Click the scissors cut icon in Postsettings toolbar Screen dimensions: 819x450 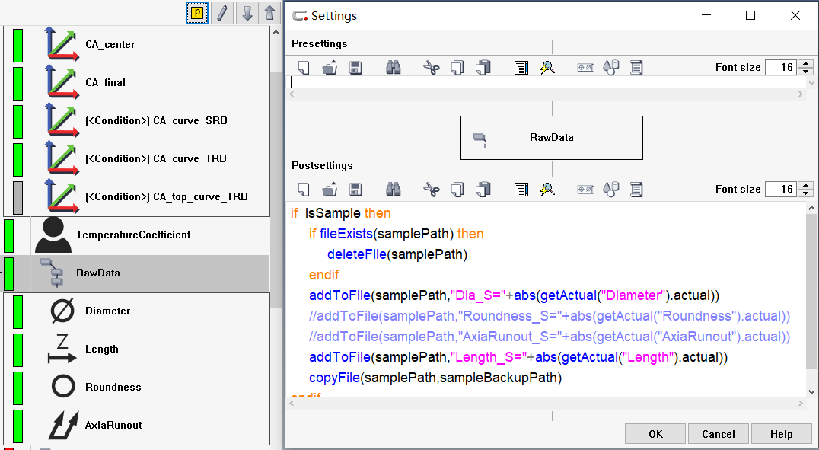(x=432, y=190)
